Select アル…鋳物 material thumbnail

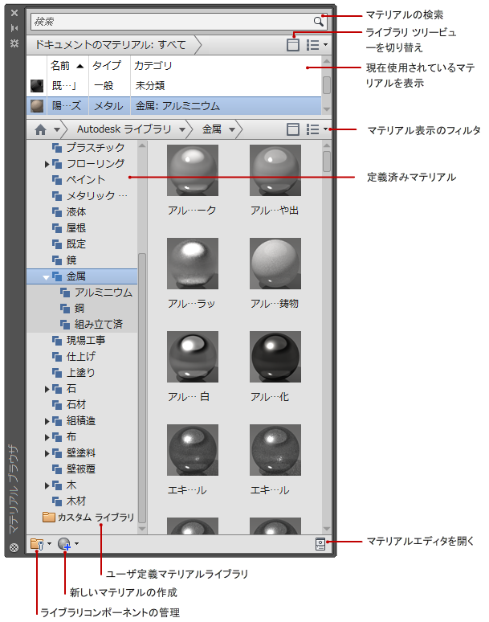[x=275, y=264]
